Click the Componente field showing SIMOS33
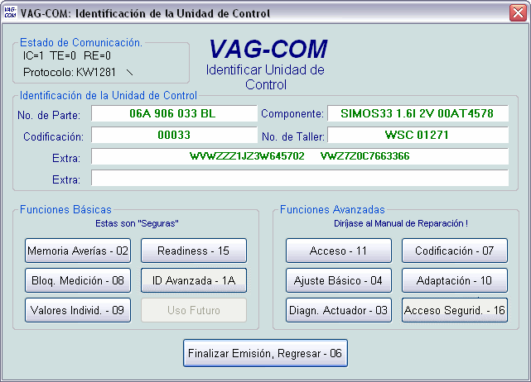The height and width of the screenshot is (382, 531). coord(418,113)
